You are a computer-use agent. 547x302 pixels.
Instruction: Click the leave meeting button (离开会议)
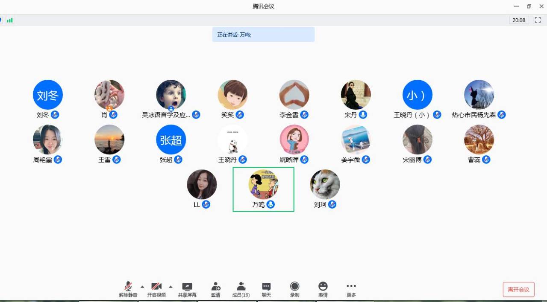[x=518, y=290]
